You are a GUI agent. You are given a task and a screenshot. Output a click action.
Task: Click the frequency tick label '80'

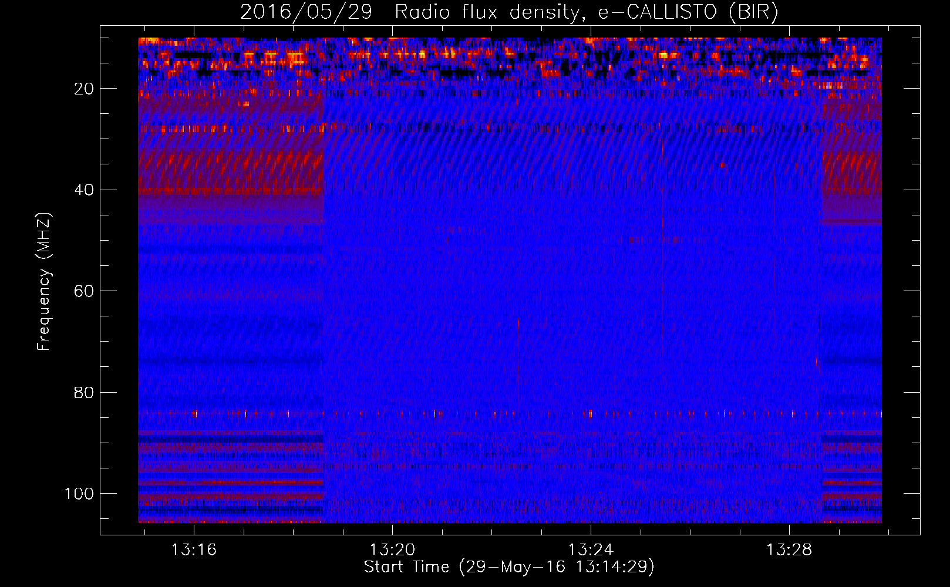coord(85,392)
